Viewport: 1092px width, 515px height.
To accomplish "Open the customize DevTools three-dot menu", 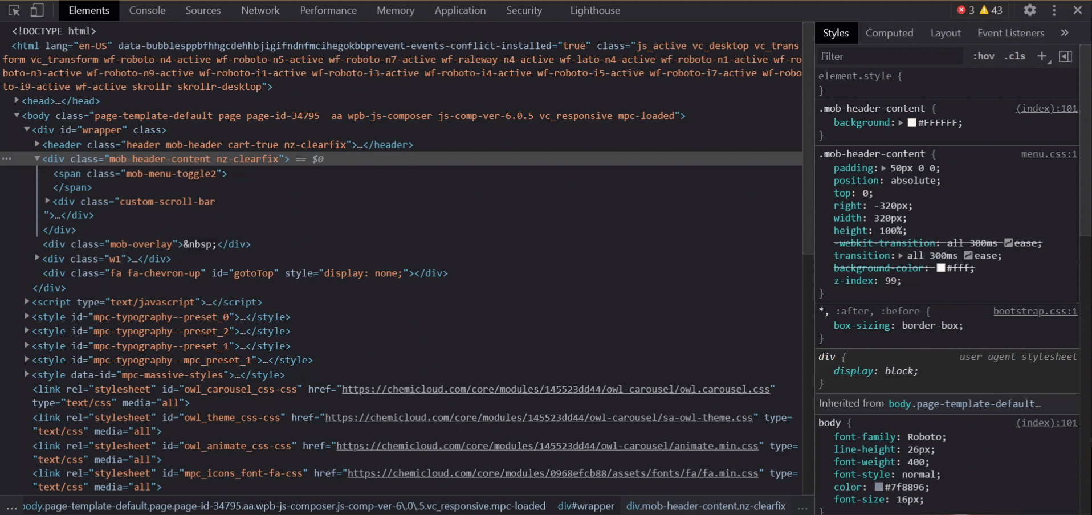I will click(1054, 10).
